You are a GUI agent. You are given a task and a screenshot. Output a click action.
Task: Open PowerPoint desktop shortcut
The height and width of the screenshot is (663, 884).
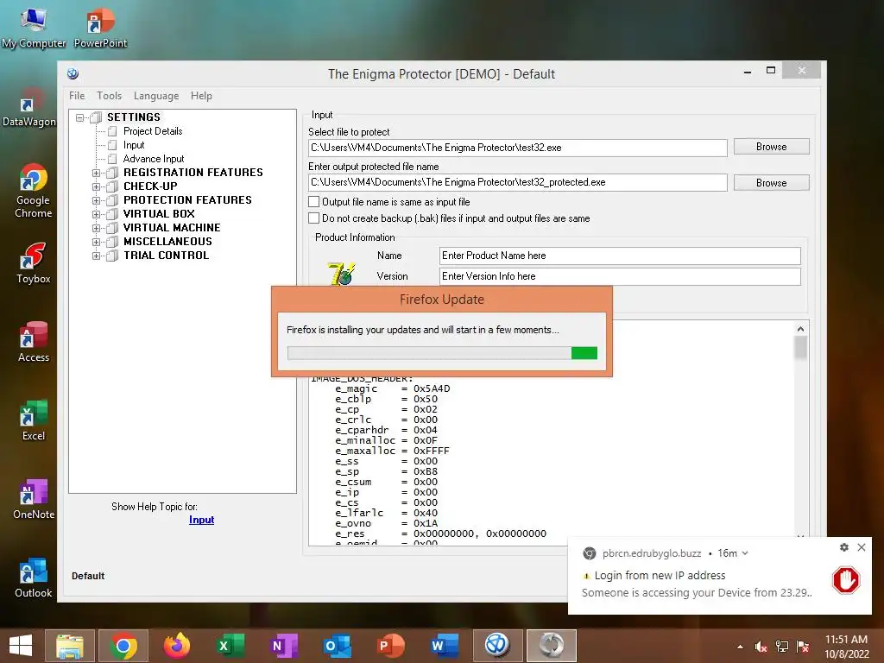[x=100, y=27]
